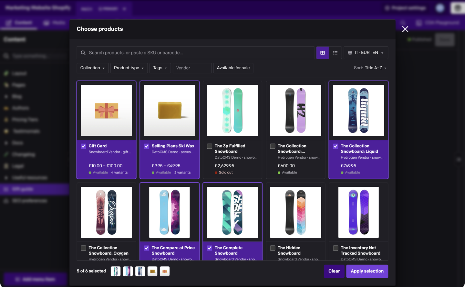Uncheck the Gift Card checkbox
This screenshot has height=287, width=465.
(84, 146)
